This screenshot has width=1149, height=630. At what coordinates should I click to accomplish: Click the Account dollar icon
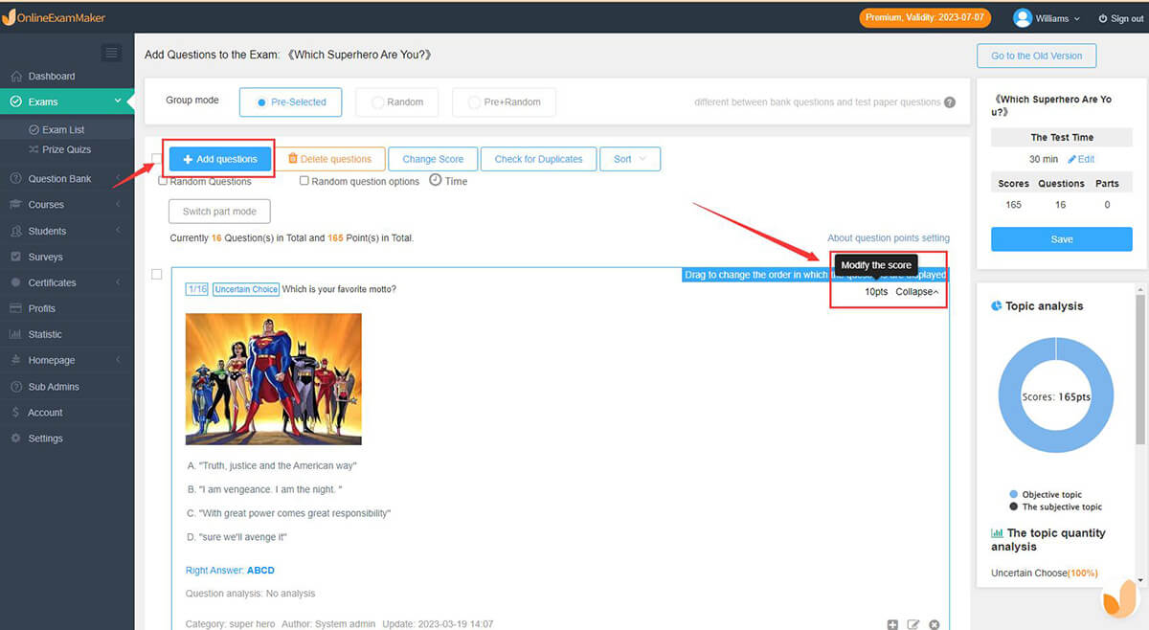16,413
